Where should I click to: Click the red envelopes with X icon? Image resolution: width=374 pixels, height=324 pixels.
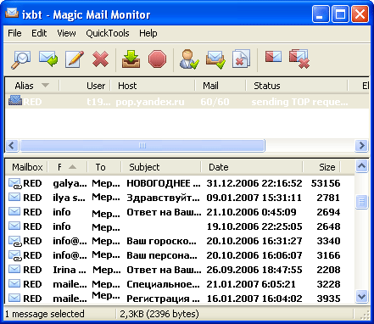click(x=299, y=59)
